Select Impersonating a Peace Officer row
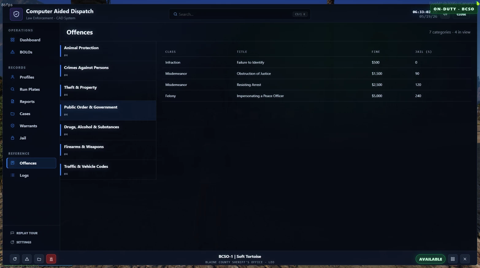 point(317,96)
